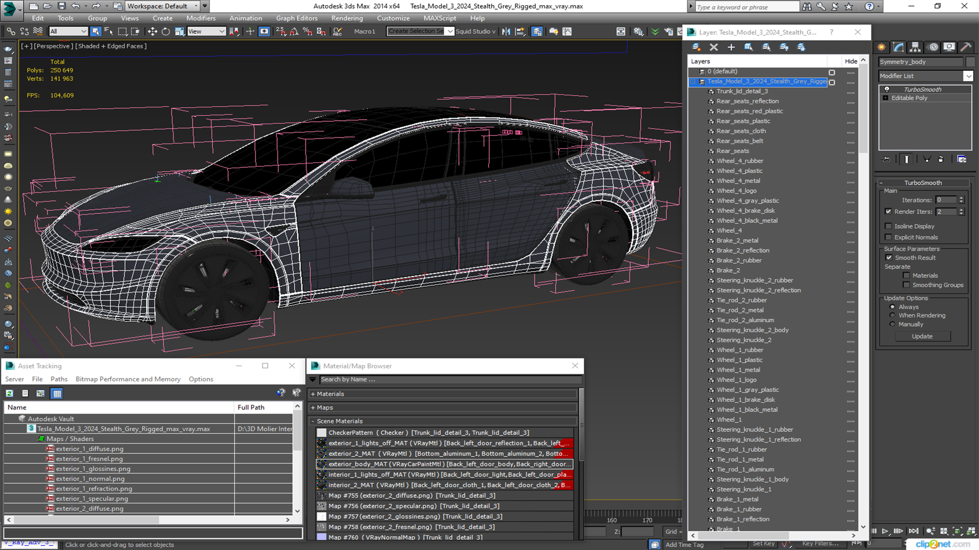Open the Graph Editors menu

coord(297,18)
